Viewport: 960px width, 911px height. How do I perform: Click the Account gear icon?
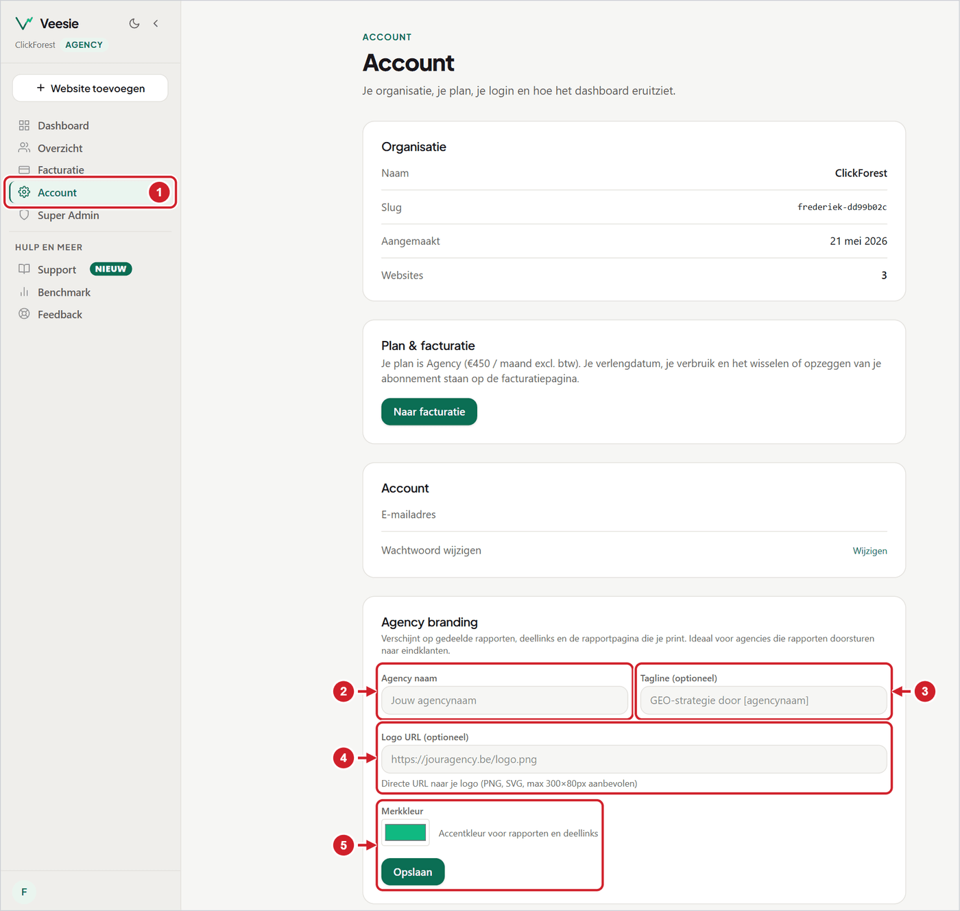point(24,192)
